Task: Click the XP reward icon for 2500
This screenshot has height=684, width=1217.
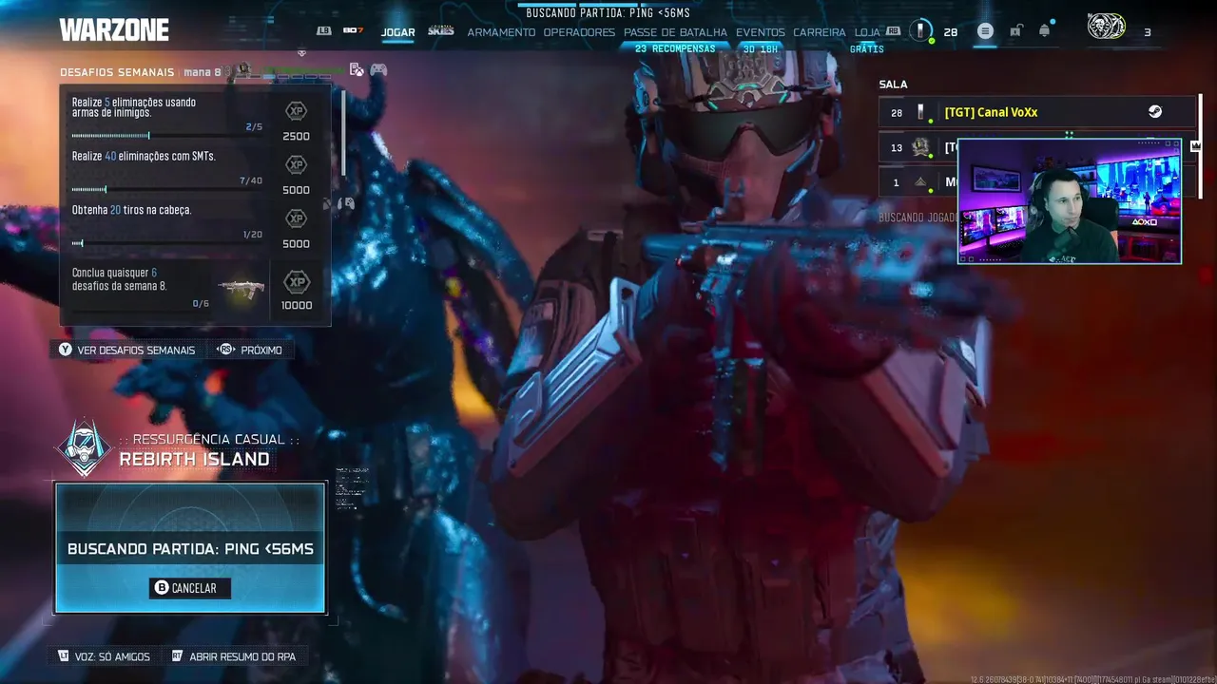Action: coord(296,111)
